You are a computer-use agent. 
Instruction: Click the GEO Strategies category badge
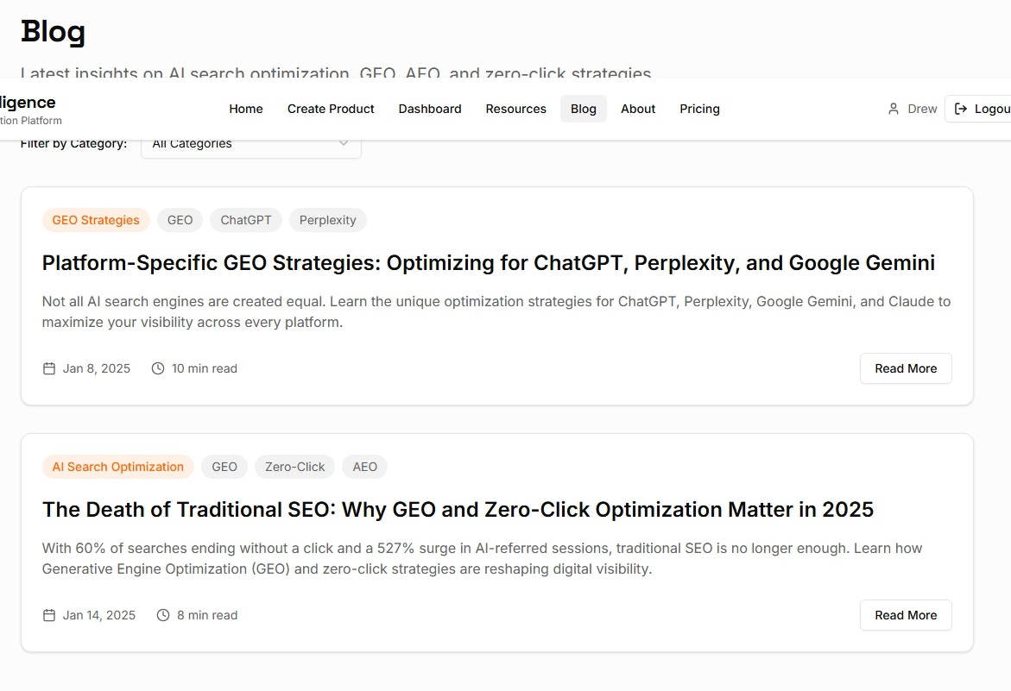(x=96, y=220)
